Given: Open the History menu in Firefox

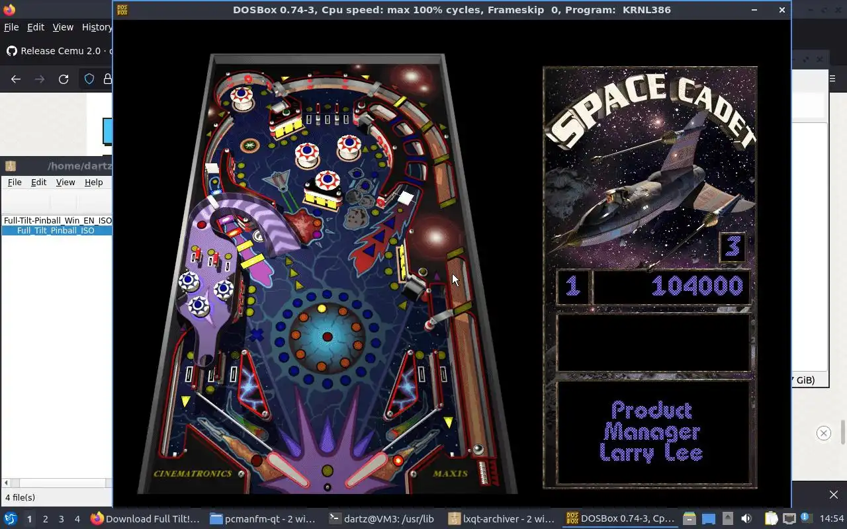Looking at the screenshot, I should click(x=97, y=27).
